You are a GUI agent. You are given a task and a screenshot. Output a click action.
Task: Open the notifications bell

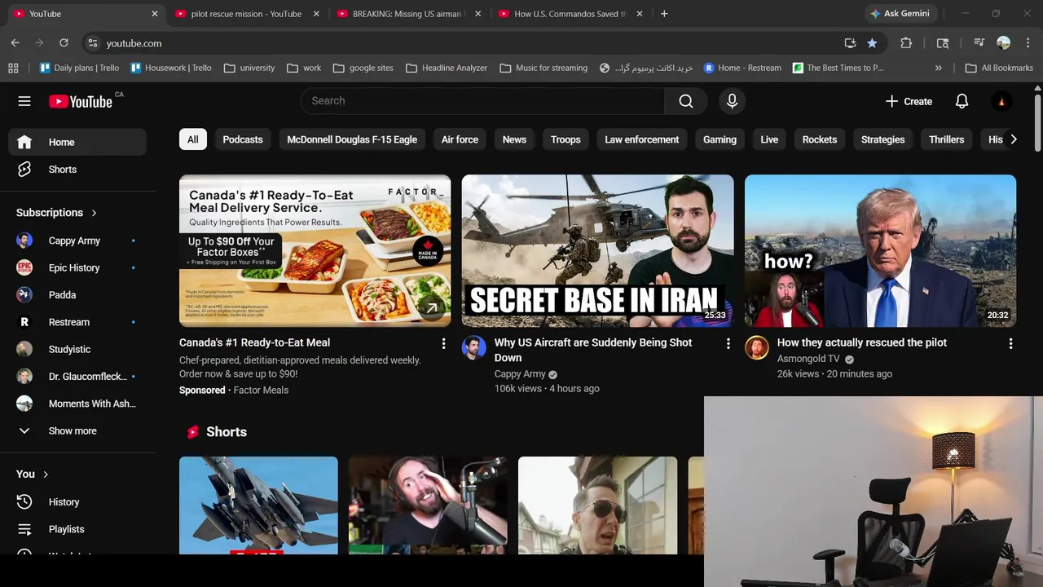pos(962,101)
